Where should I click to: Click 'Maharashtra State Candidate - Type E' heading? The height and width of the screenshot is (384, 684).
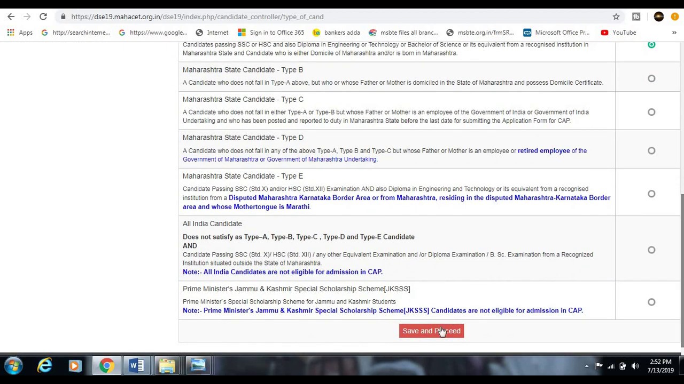click(243, 176)
